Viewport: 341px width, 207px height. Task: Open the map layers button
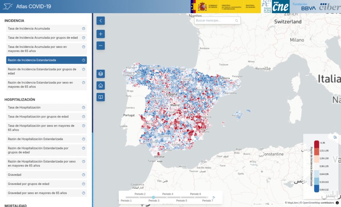point(101,74)
